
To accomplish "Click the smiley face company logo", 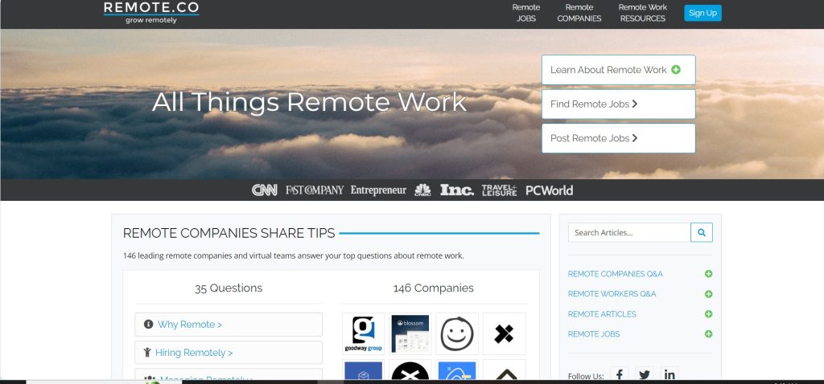I will [457, 333].
